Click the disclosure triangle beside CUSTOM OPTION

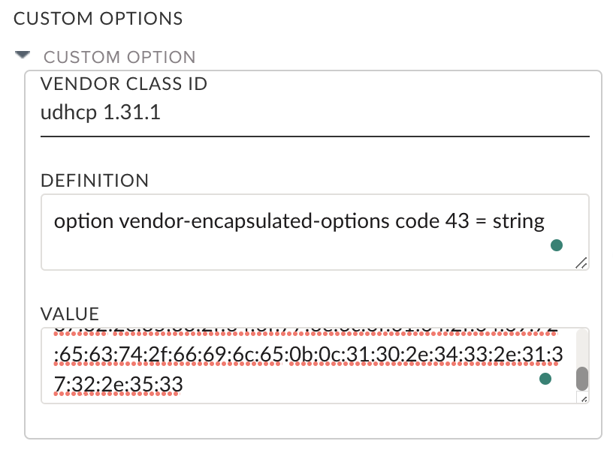[x=23, y=55]
